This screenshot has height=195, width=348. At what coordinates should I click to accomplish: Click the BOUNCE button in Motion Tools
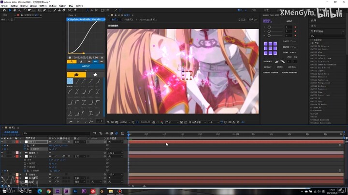(289, 47)
